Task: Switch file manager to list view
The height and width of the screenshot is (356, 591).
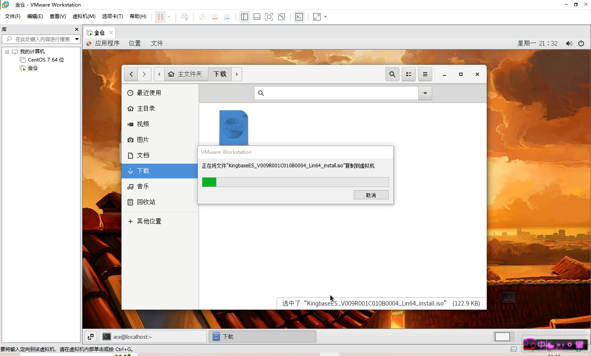Action: (x=409, y=74)
